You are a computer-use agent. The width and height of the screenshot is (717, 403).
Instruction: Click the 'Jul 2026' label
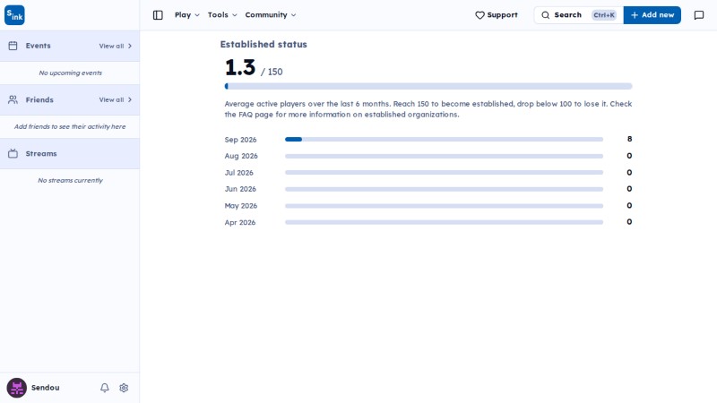[238, 173]
